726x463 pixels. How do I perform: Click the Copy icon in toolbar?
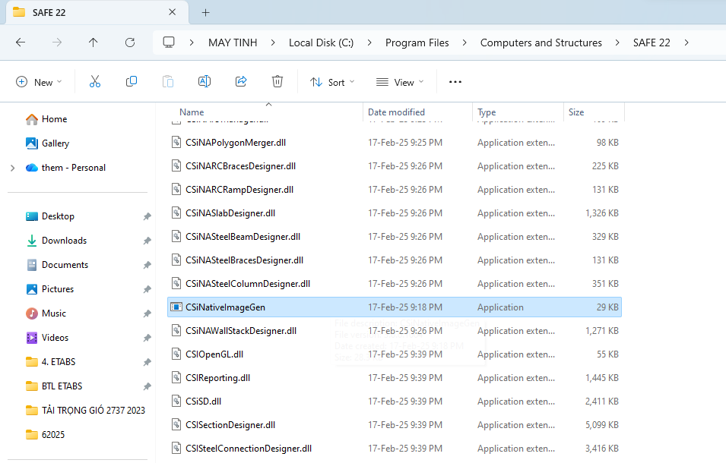tap(132, 82)
